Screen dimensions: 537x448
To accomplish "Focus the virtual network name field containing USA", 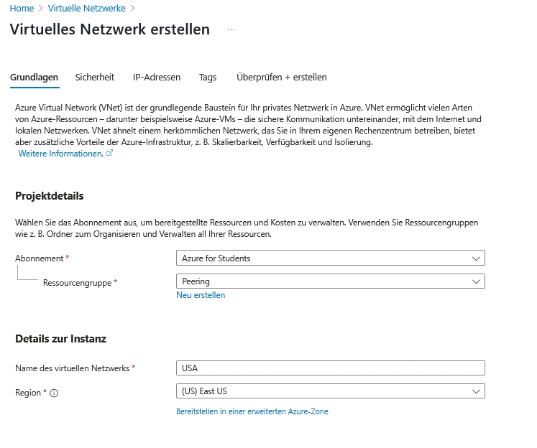I will click(x=330, y=368).
